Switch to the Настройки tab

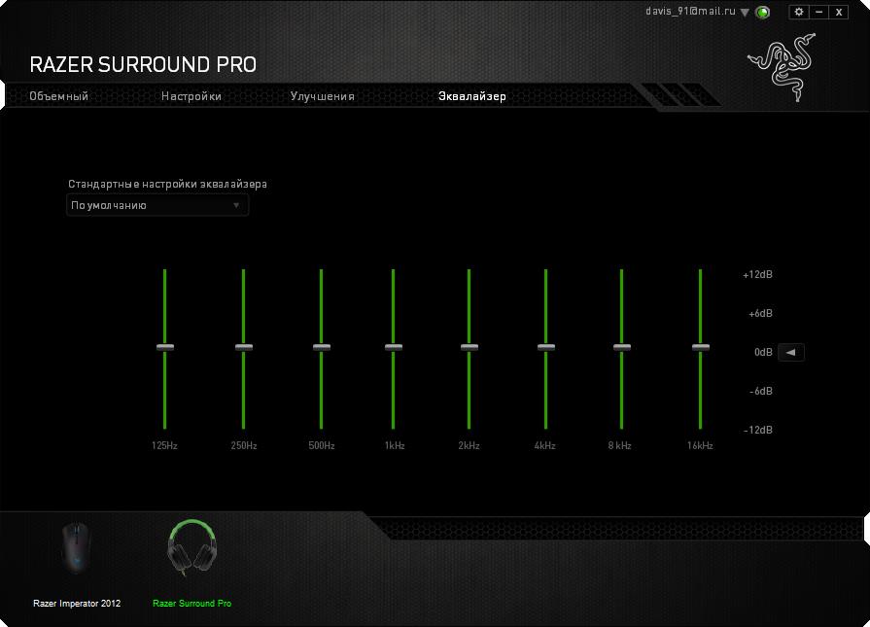point(191,96)
